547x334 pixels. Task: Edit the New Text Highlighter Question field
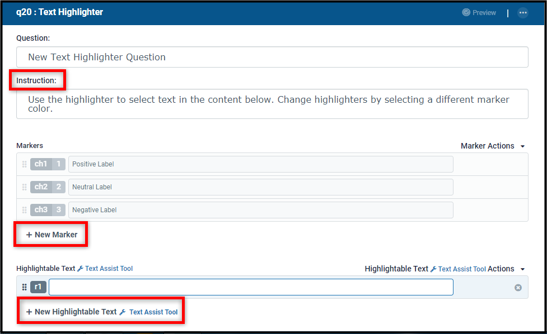pyautogui.click(x=272, y=57)
